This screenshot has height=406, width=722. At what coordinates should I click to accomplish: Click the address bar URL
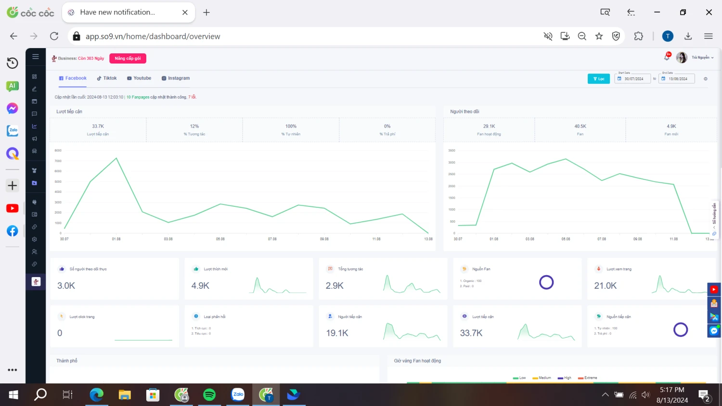[153, 36]
